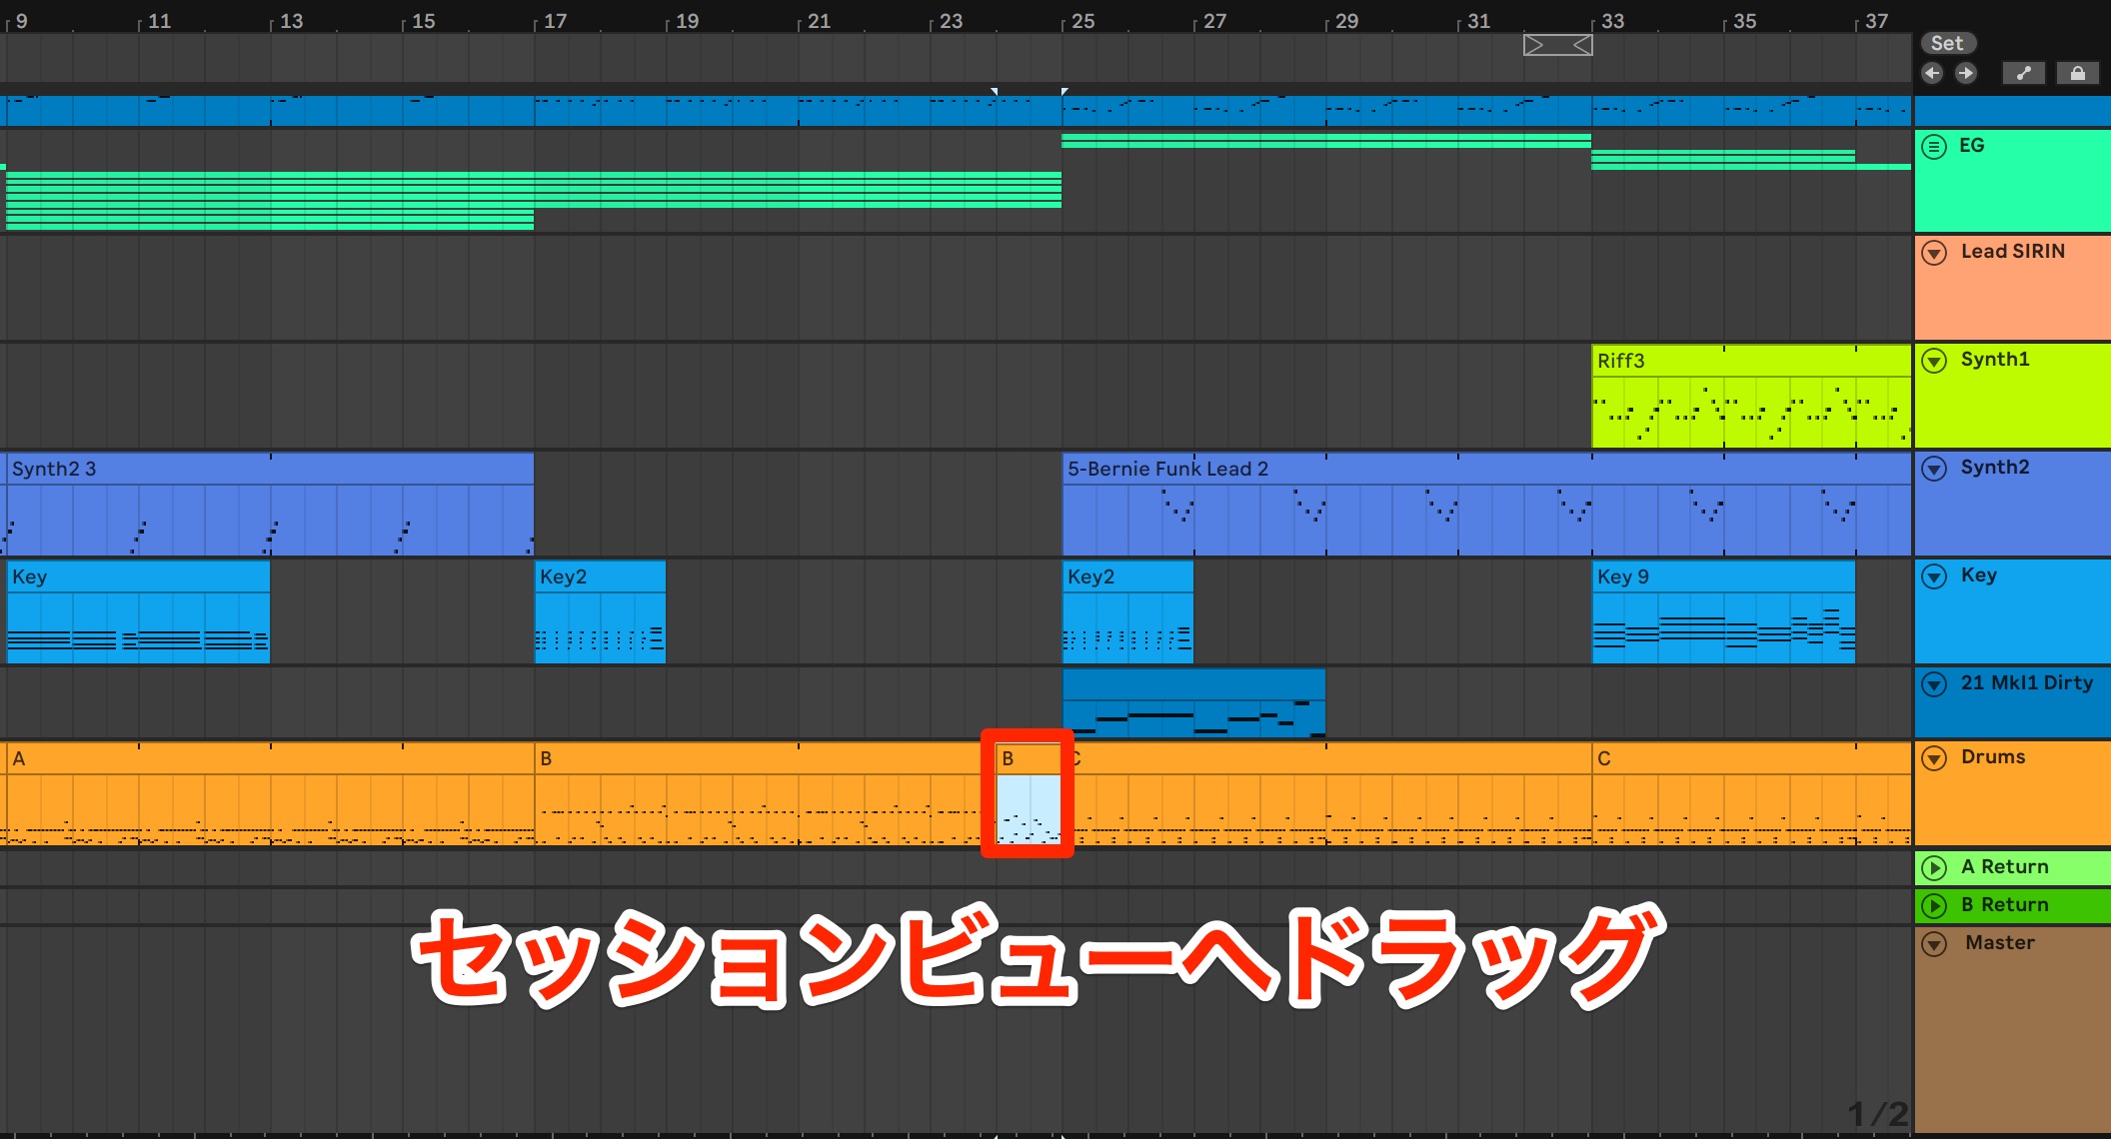2111x1139 pixels.
Task: Select the Key 9 clip
Action: [1723, 612]
